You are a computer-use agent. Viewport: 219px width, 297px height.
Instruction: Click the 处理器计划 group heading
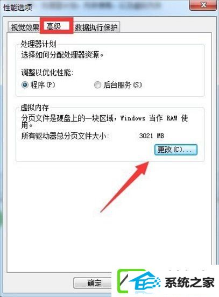[x=38, y=44]
